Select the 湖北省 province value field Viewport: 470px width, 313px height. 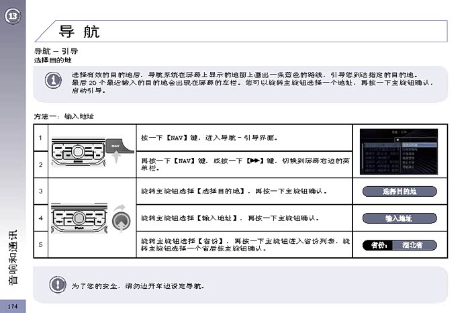coord(414,245)
